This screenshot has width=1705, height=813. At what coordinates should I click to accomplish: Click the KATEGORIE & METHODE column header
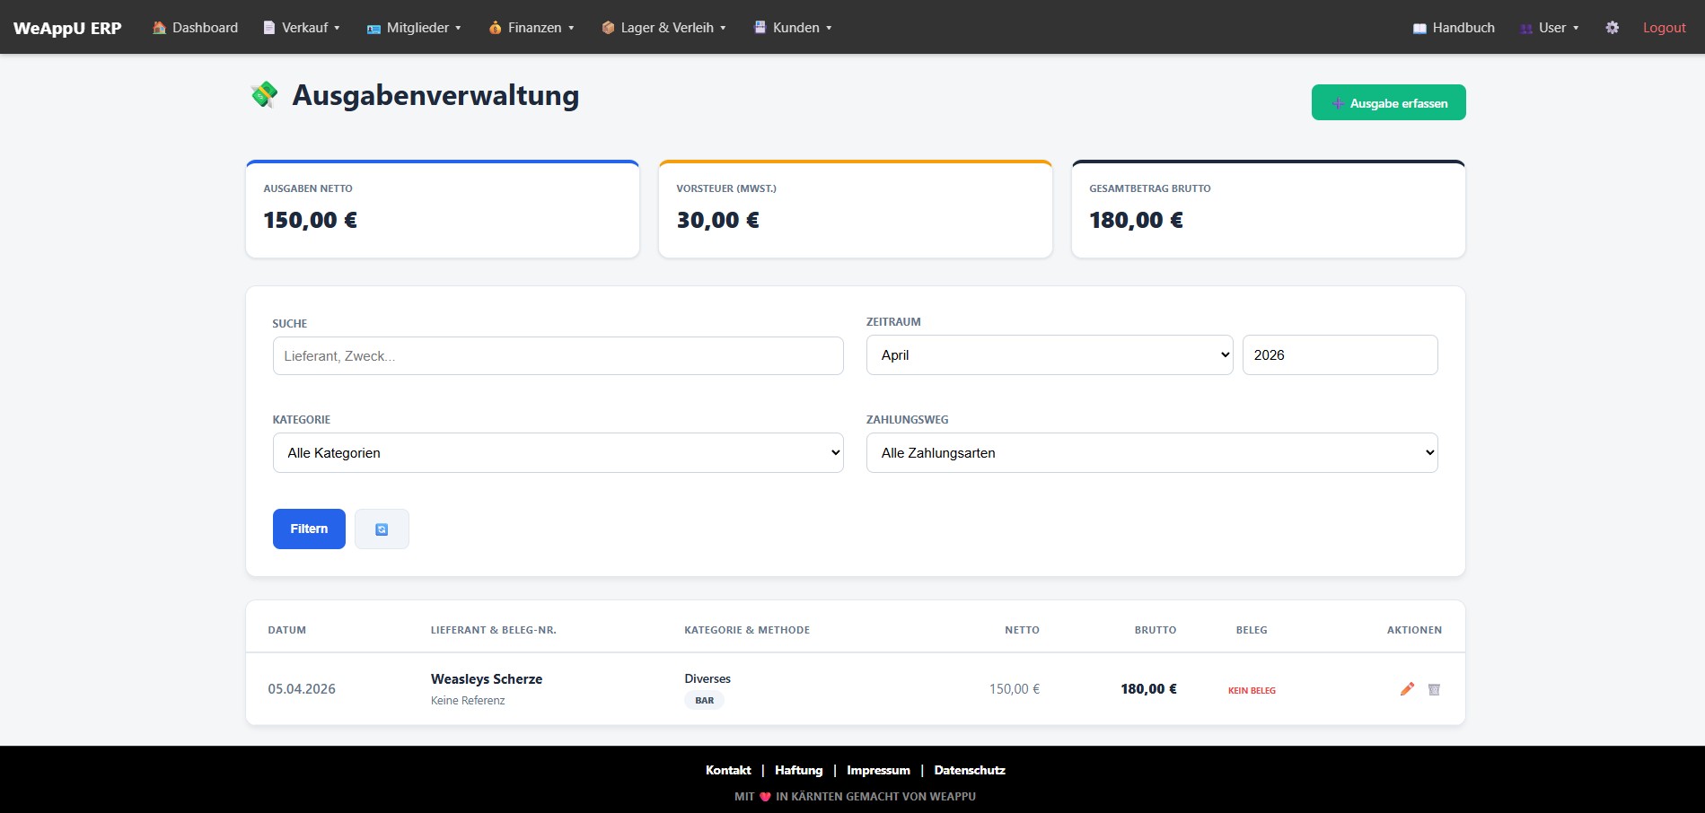point(747,630)
